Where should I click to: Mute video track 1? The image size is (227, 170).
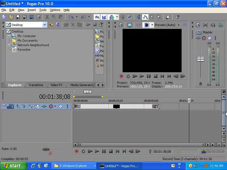[60, 107]
